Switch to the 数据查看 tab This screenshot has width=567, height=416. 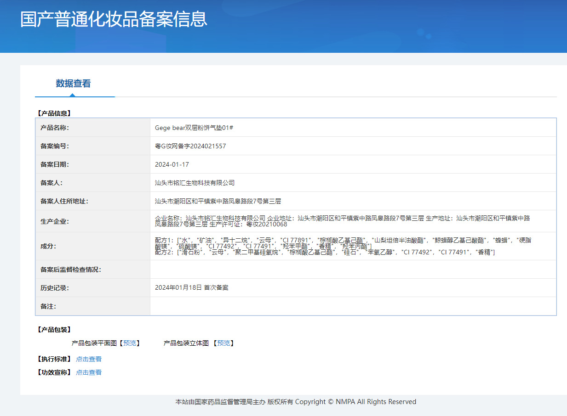tap(73, 84)
